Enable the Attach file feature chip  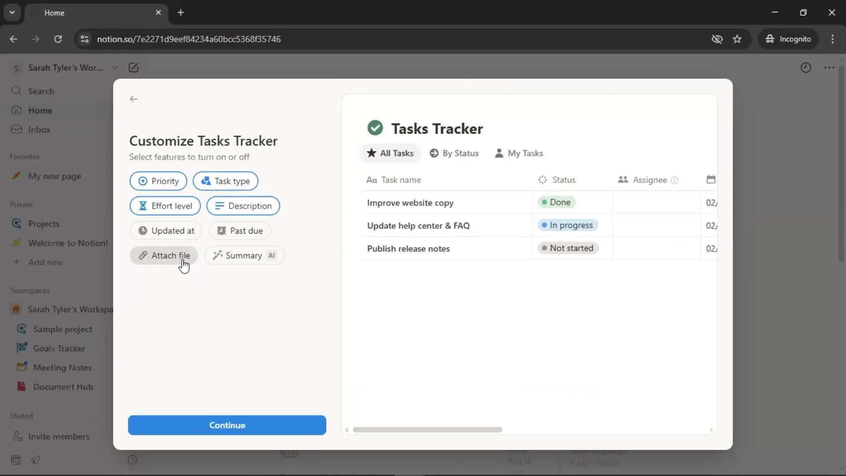[x=163, y=256]
